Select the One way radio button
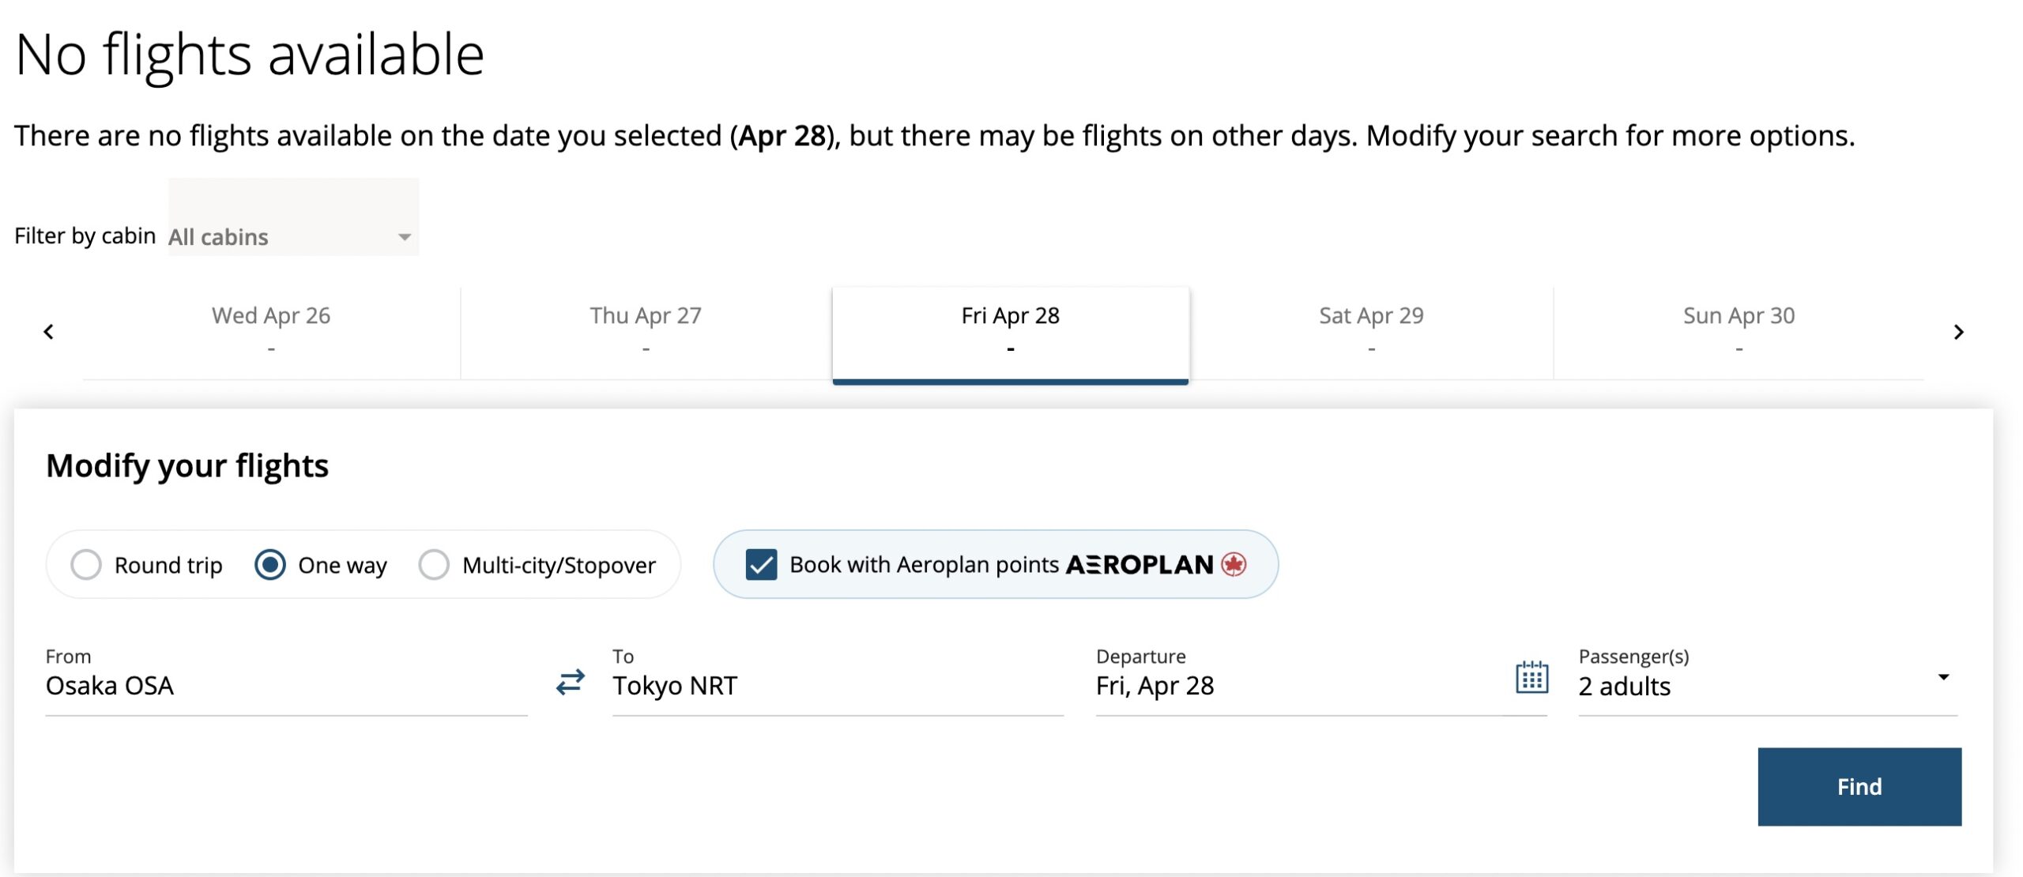The width and height of the screenshot is (2023, 877). pos(270,565)
